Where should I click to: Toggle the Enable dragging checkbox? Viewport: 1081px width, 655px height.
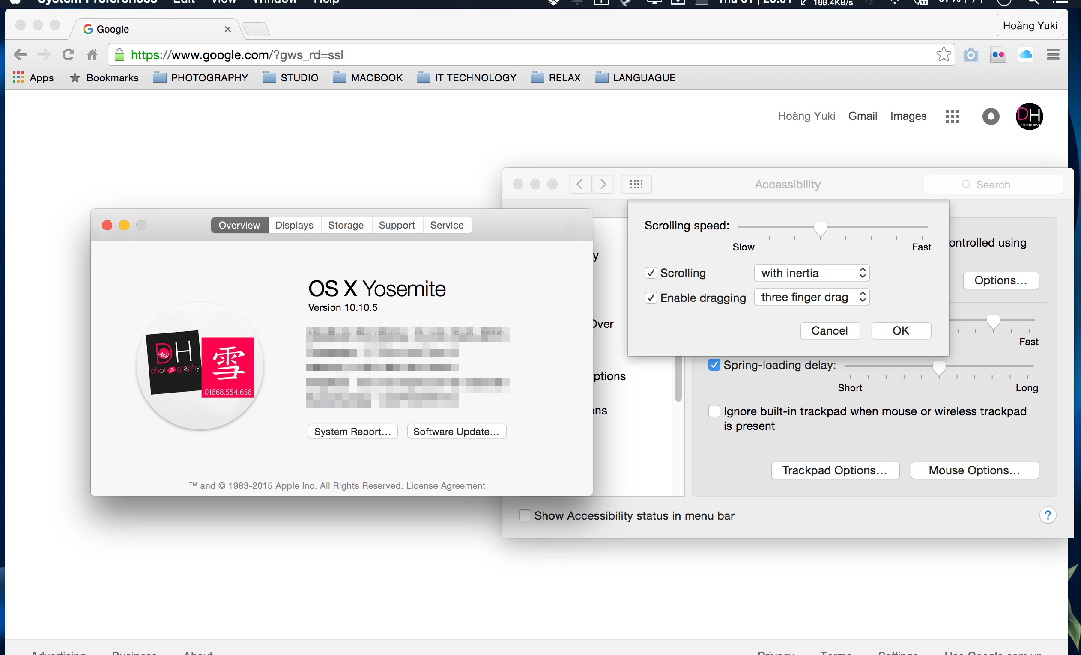pyautogui.click(x=651, y=297)
